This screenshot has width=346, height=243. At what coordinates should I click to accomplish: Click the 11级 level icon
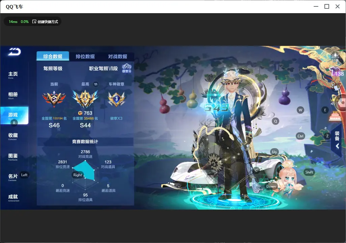click(x=336, y=57)
